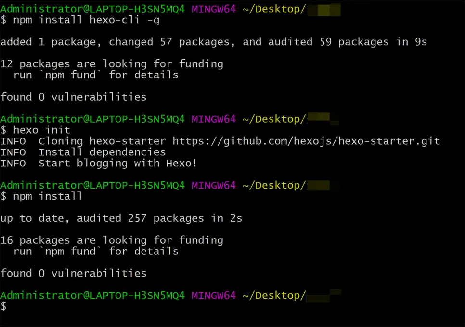Image resolution: width=465 pixels, height=327 pixels.
Task: Click the 'npm install hexo-cli -g' command
Action: point(86,20)
